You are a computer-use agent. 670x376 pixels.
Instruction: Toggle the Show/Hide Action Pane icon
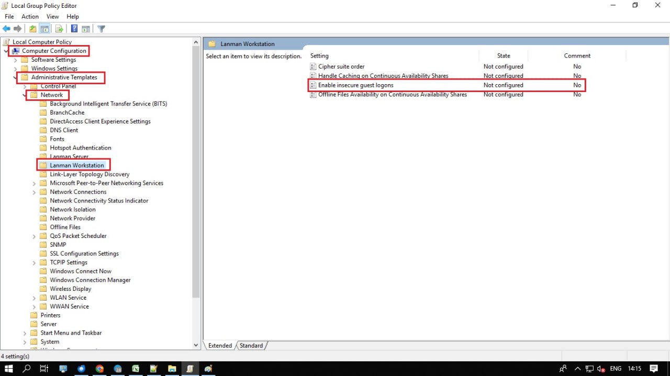pyautogui.click(x=86, y=28)
